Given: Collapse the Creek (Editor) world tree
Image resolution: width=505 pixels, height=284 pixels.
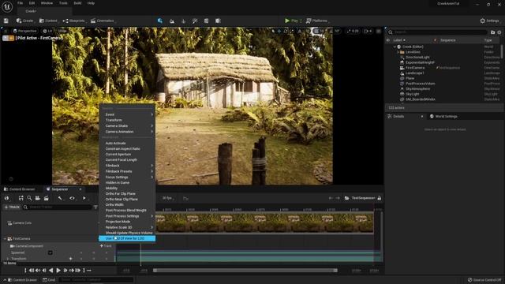Looking at the screenshot, I should click(x=395, y=47).
